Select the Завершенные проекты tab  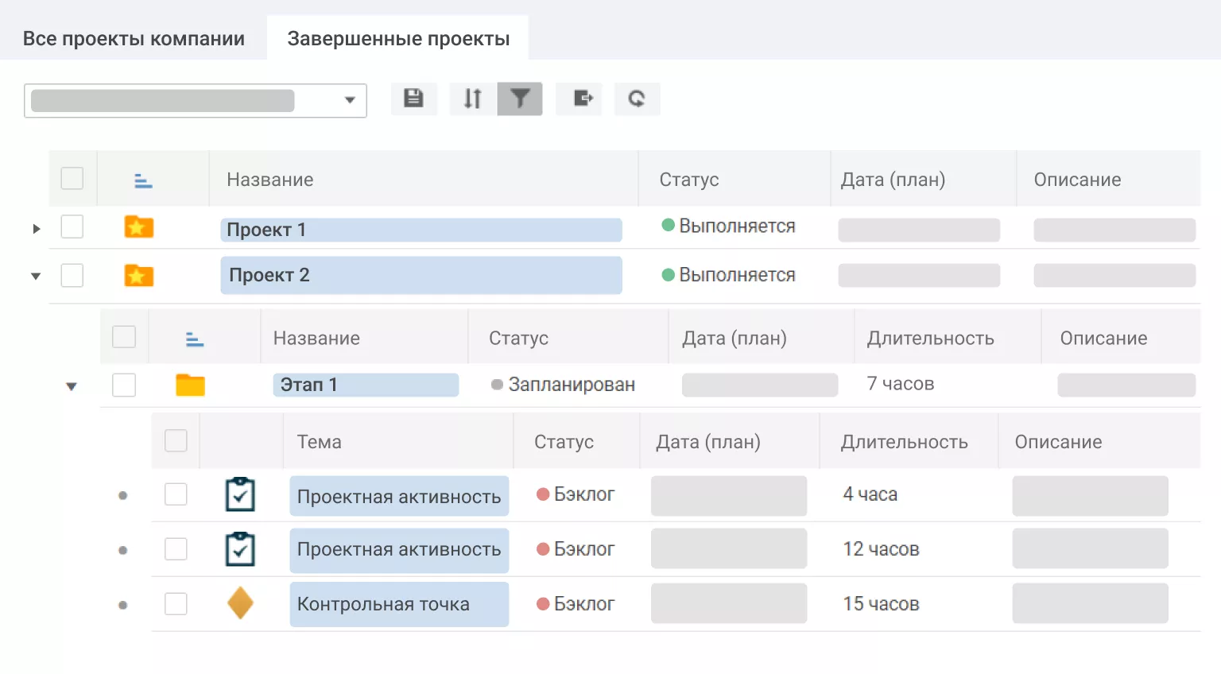tap(398, 39)
